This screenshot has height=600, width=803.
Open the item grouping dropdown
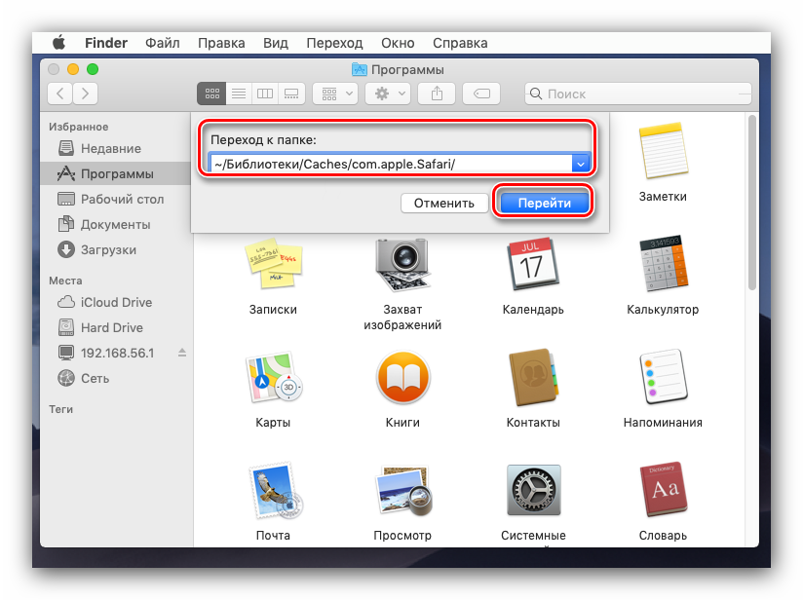tap(335, 94)
